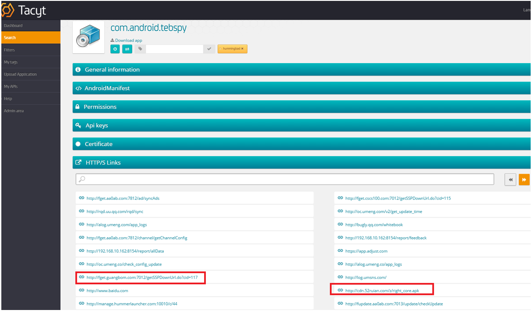Image resolution: width=532 pixels, height=314 pixels.
Task: Expand the Permissions section
Action: (x=302, y=107)
